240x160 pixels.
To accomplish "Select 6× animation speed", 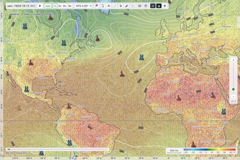I will (65, 6).
